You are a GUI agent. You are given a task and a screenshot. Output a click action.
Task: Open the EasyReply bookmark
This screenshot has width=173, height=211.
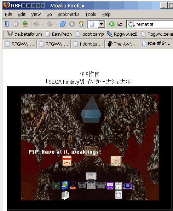point(59,34)
